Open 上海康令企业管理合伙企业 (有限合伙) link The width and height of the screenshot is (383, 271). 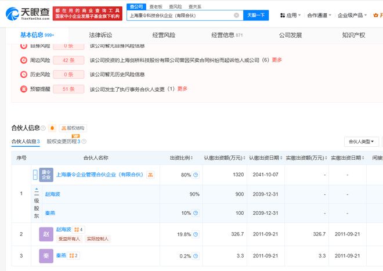(x=100, y=175)
